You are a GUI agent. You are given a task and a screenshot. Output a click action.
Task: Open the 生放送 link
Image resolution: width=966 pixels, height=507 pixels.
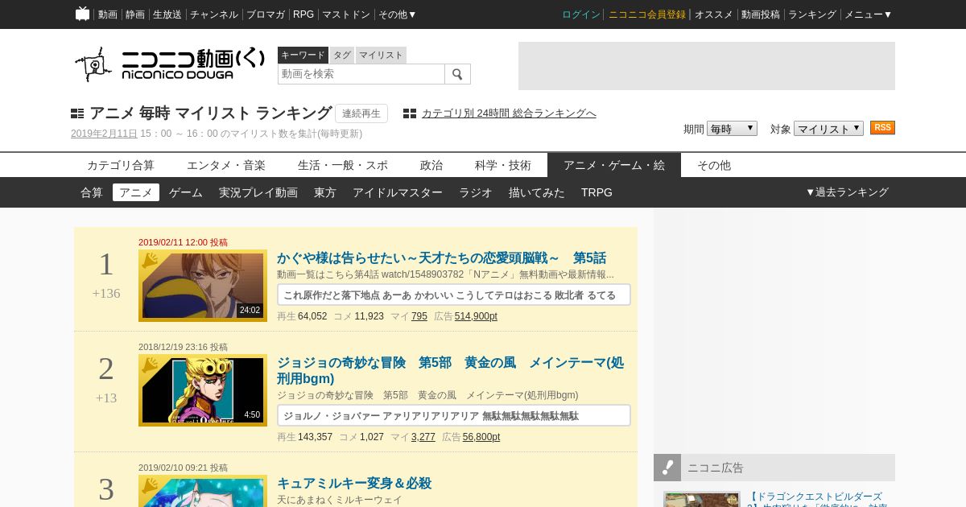click(x=167, y=14)
